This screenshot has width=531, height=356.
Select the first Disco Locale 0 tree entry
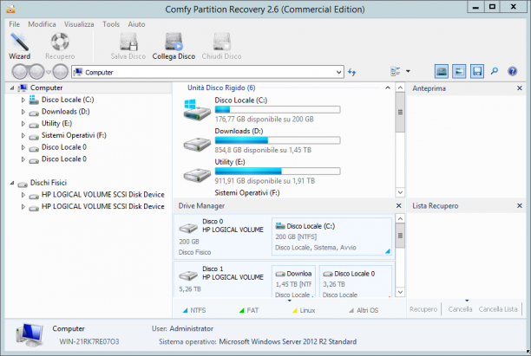point(64,147)
